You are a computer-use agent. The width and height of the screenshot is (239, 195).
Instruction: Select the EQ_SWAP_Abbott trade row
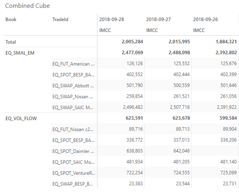tap(73, 86)
